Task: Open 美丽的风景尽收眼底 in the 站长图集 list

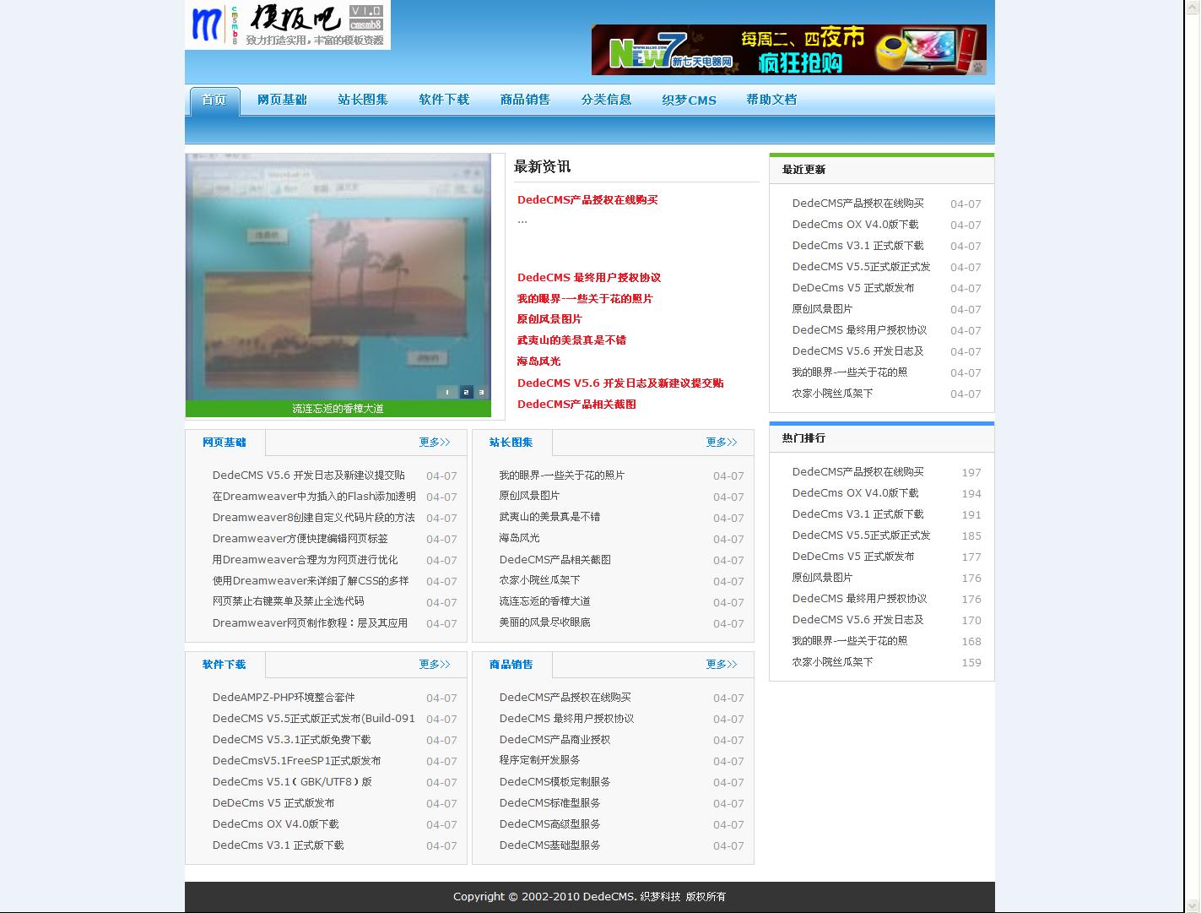Action: pos(544,622)
